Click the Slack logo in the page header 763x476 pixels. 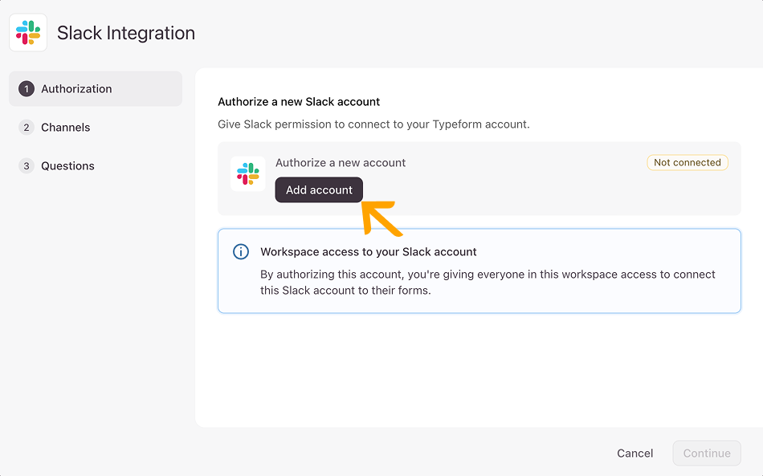click(28, 33)
